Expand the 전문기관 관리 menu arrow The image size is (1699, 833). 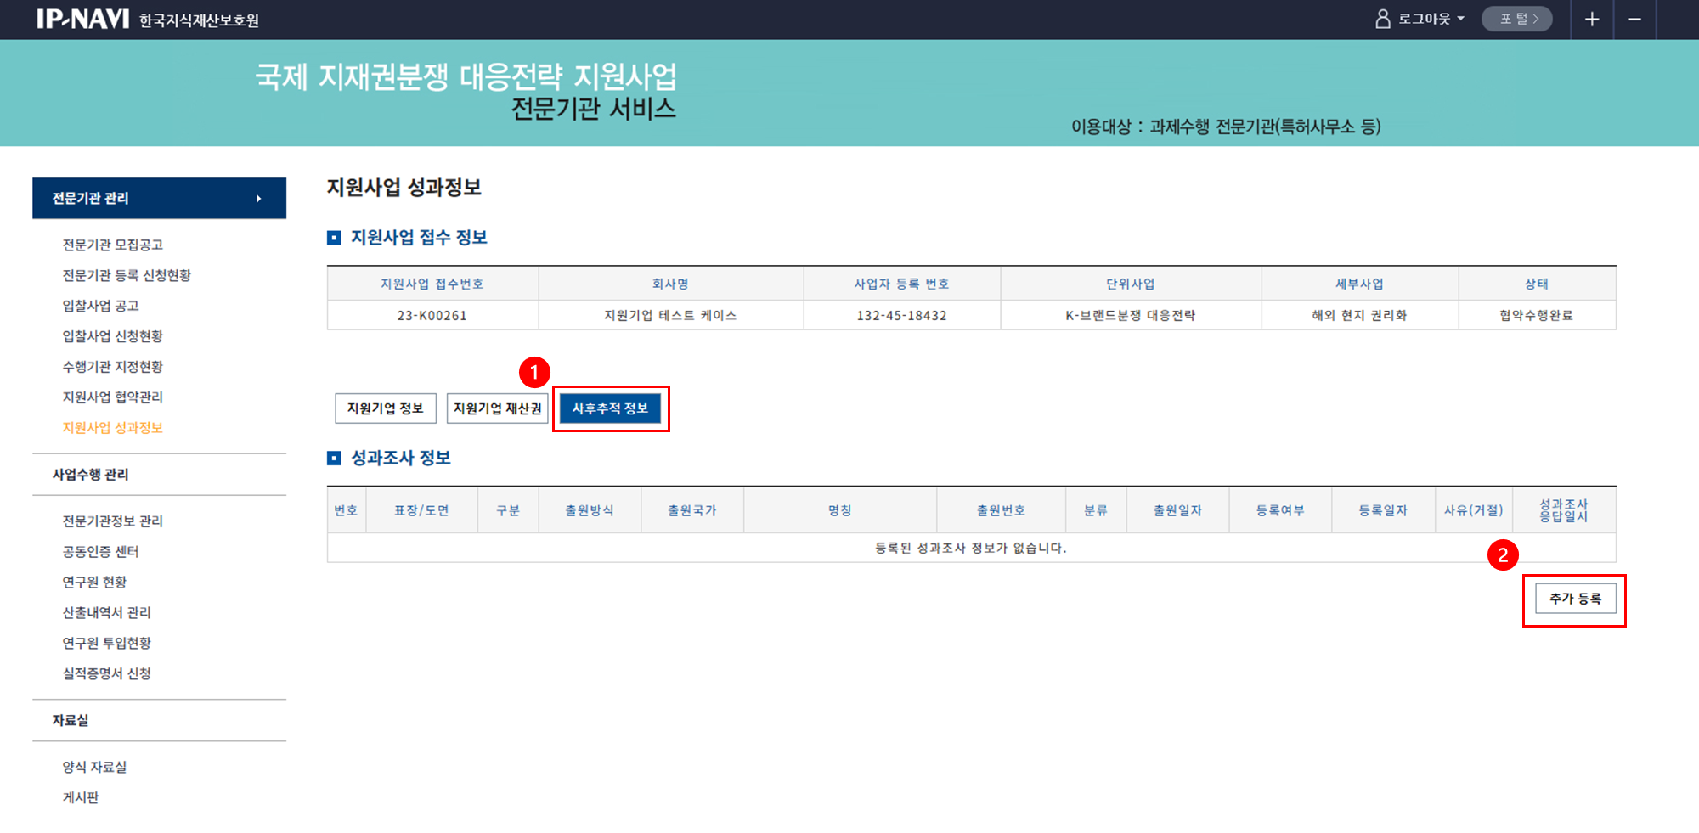point(258,199)
